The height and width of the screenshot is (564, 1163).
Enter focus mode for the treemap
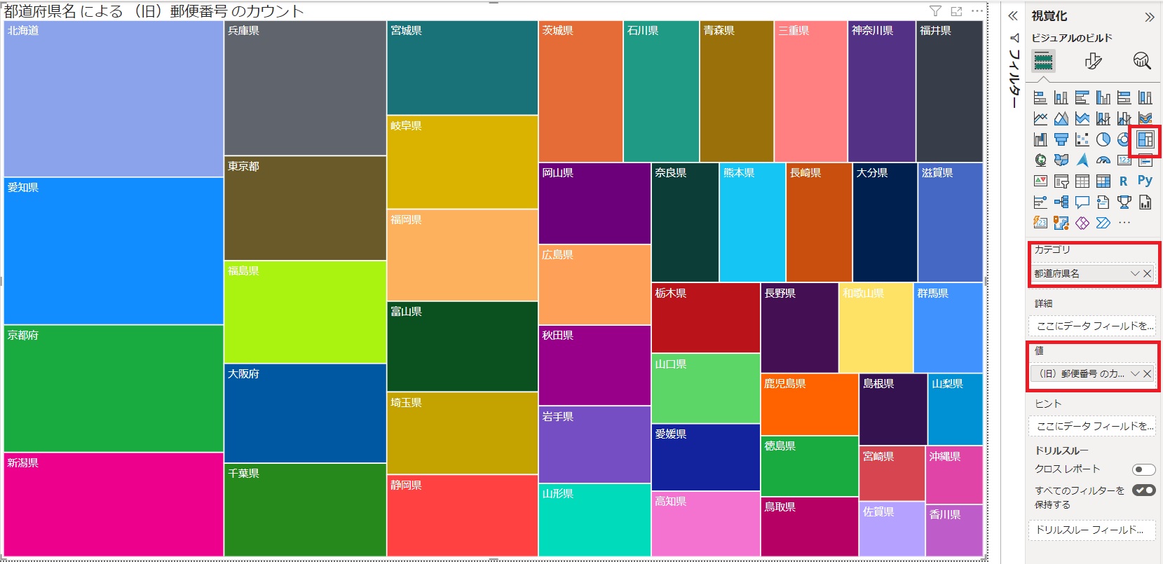click(x=956, y=11)
